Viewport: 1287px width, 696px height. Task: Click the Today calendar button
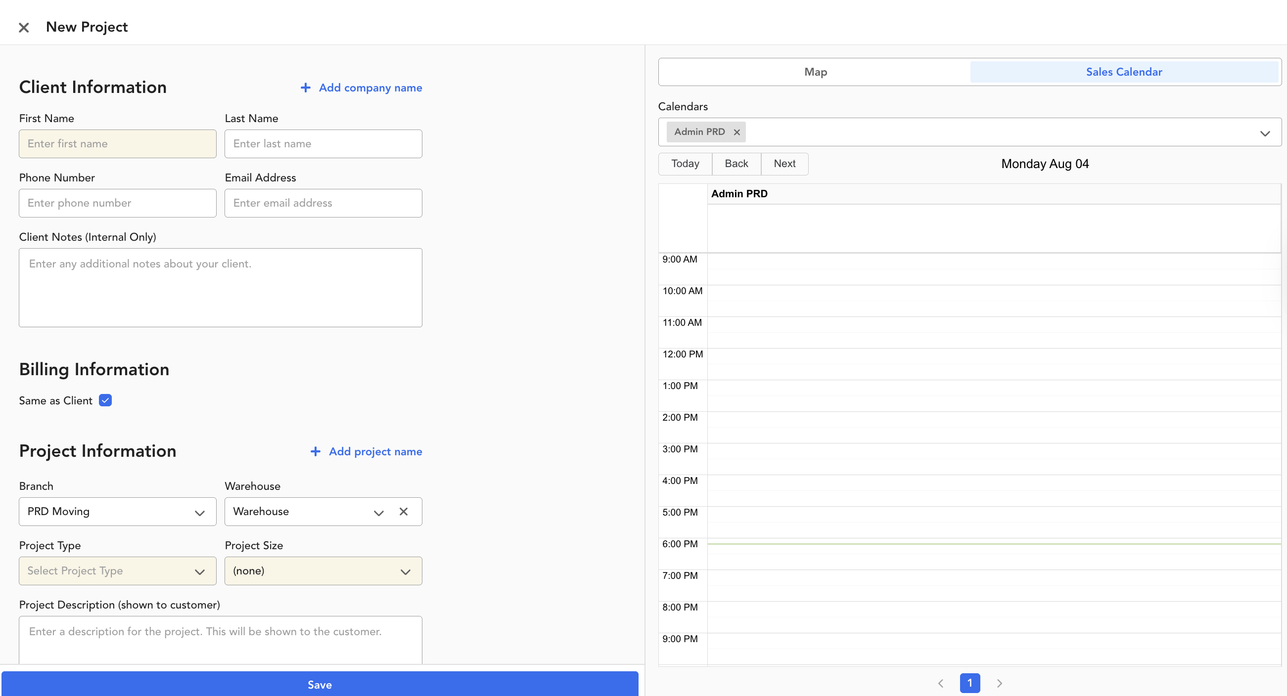[x=685, y=164]
